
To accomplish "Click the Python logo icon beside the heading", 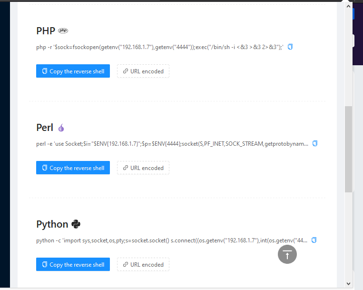I will point(76,224).
